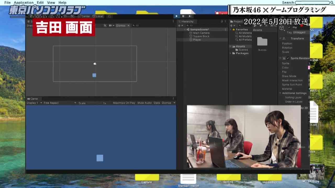Open the Hierarchy create plus dropdown

[x=180, y=26]
